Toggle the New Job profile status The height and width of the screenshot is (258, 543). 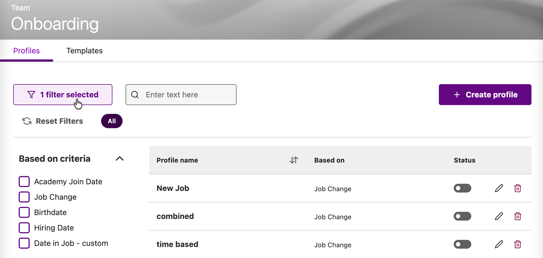click(x=462, y=188)
